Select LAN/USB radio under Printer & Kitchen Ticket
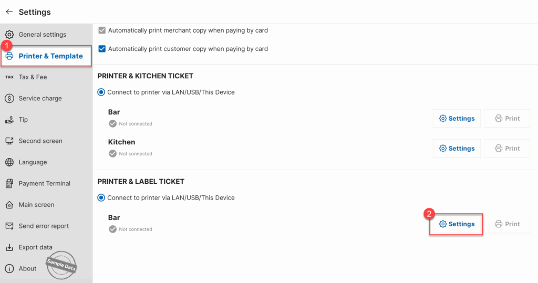538x283 pixels. coord(101,92)
